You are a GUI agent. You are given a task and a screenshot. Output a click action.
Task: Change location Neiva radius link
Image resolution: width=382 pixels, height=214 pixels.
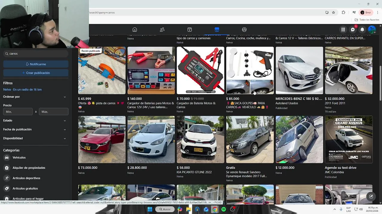point(22,89)
